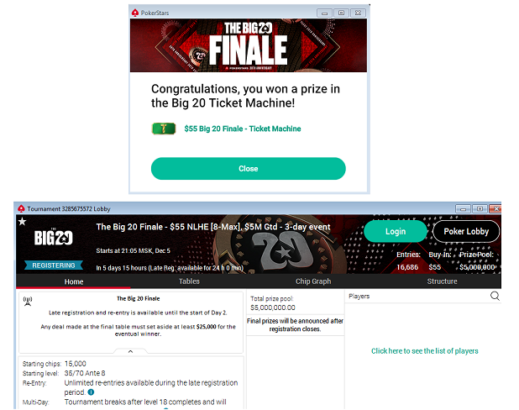Click here to see the list of players
Screen dimensions: 519x410
pos(425,350)
